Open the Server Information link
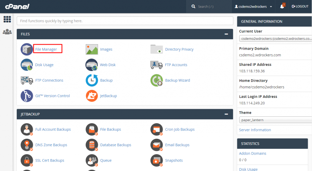The height and width of the screenshot is (171, 312). coord(255,130)
